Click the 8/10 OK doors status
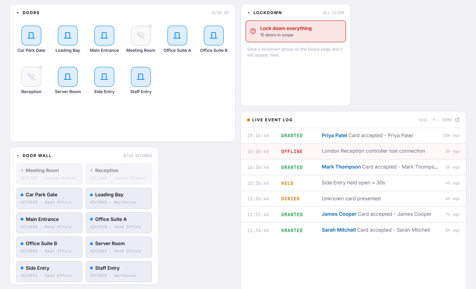Viewport: 476px width, 289px height. point(220,13)
